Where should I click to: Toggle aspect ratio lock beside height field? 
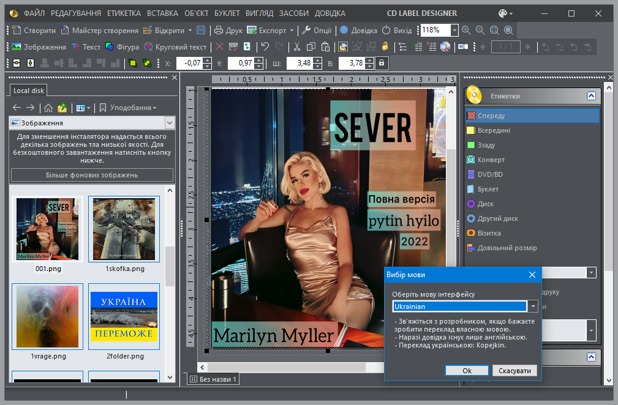(x=381, y=63)
